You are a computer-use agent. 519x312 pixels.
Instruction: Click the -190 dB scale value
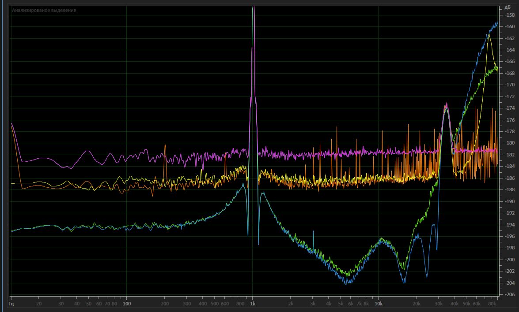click(509, 201)
